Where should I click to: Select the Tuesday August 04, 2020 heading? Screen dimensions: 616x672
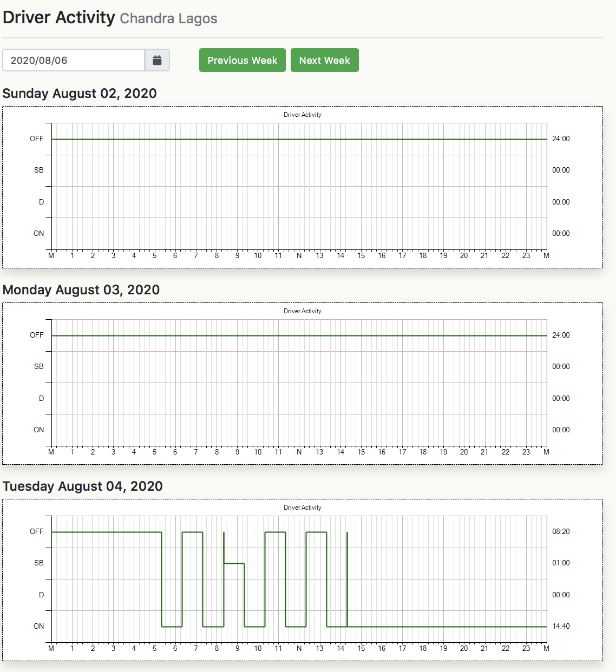coord(83,486)
